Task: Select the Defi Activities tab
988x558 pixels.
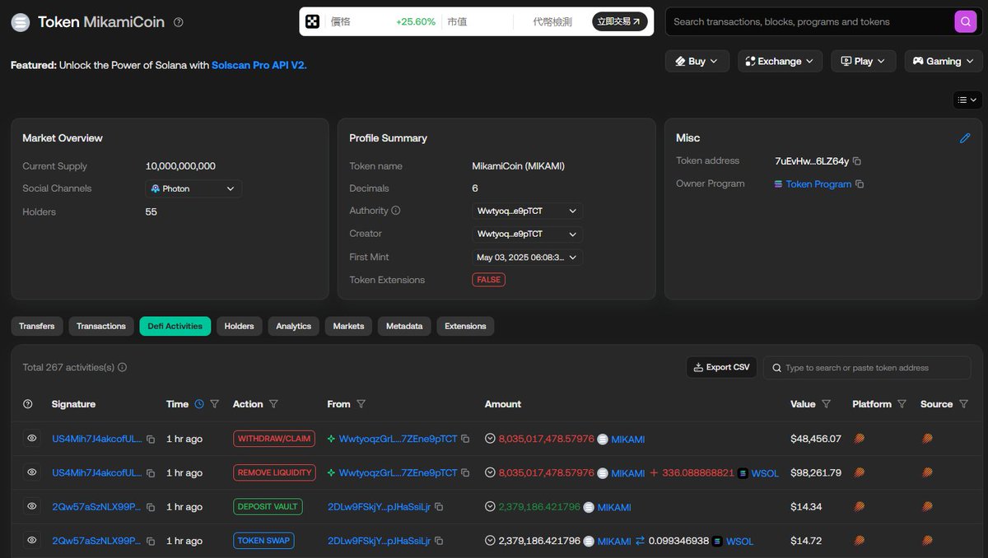Action: pos(175,326)
